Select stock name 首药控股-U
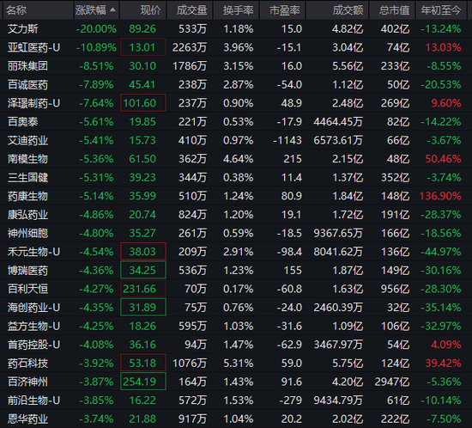The height and width of the screenshot is (428, 472). [x=33, y=345]
